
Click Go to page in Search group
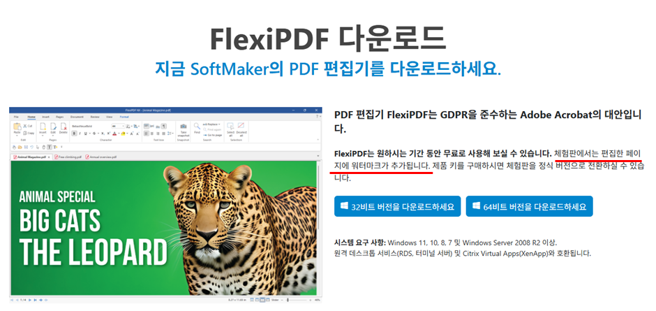click(213, 135)
